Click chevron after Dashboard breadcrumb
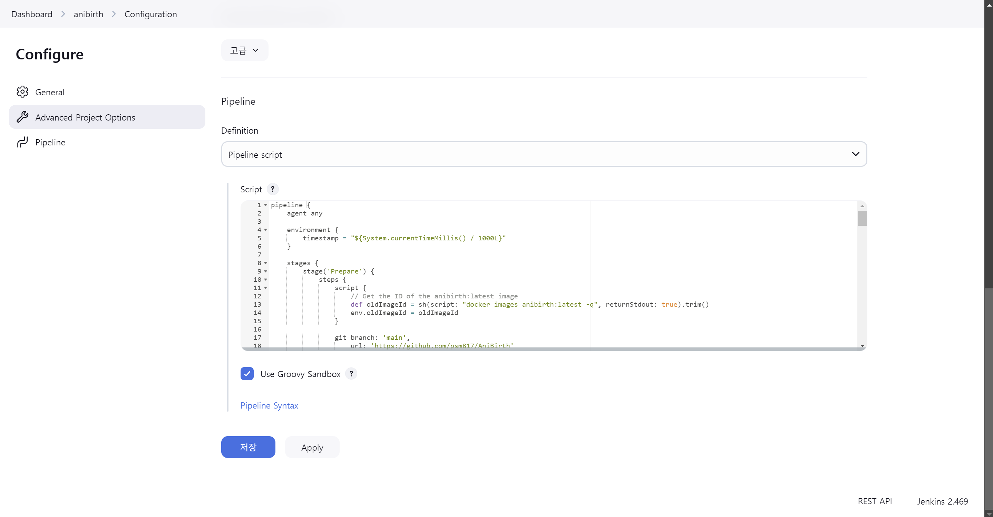The height and width of the screenshot is (517, 993). [63, 14]
